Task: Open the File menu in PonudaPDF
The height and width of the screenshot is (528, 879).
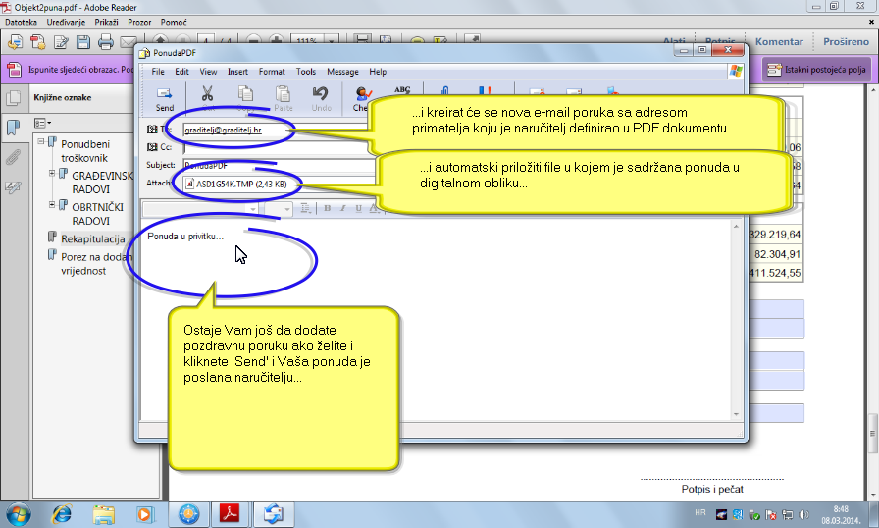Action: point(158,72)
